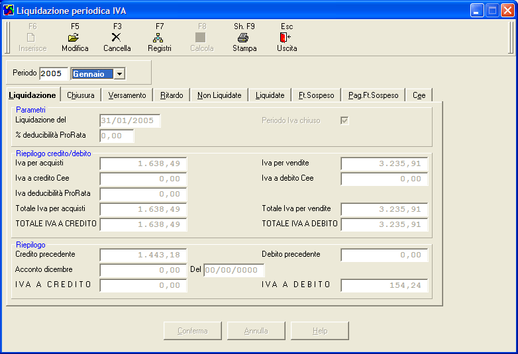Click the Iva deducibilità ProRata field

143,194
